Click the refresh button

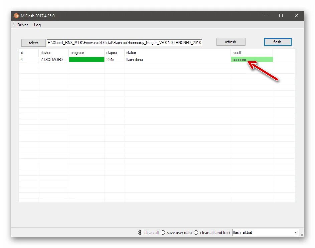[x=231, y=42]
